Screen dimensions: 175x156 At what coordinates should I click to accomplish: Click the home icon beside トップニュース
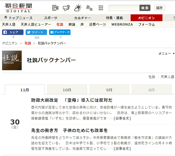[6, 17]
